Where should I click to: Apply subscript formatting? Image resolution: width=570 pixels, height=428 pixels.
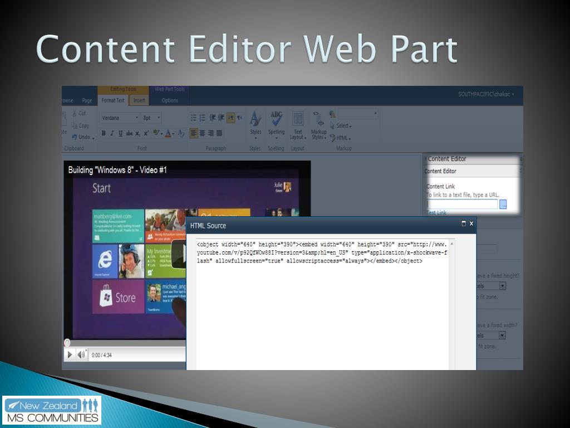138,134
